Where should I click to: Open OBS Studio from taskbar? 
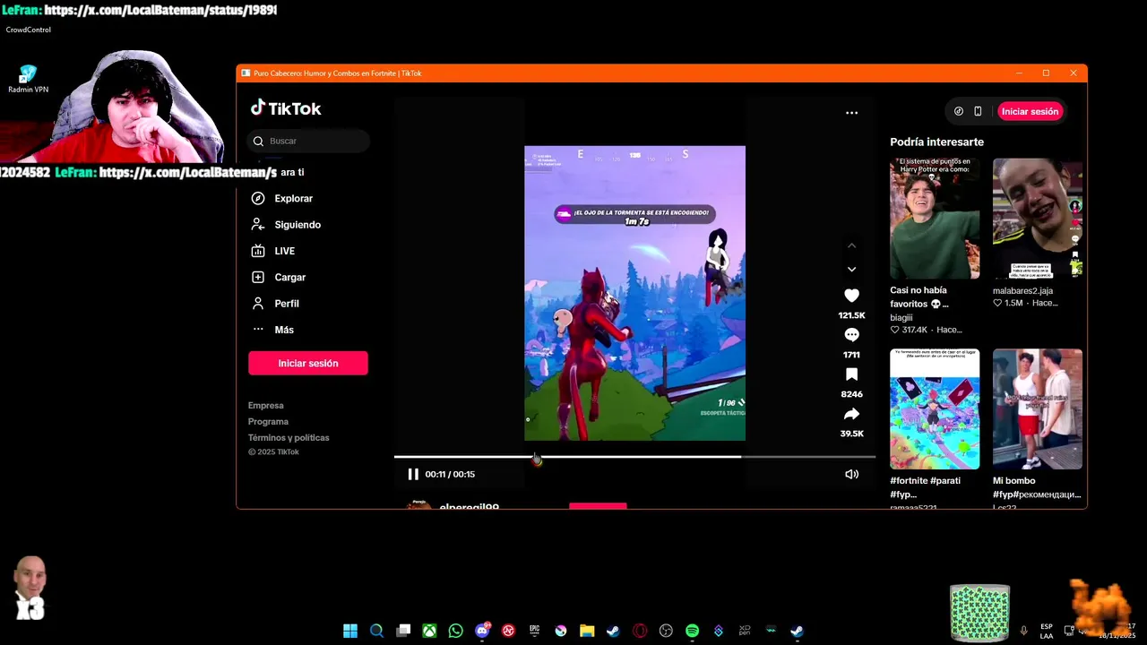[666, 631]
